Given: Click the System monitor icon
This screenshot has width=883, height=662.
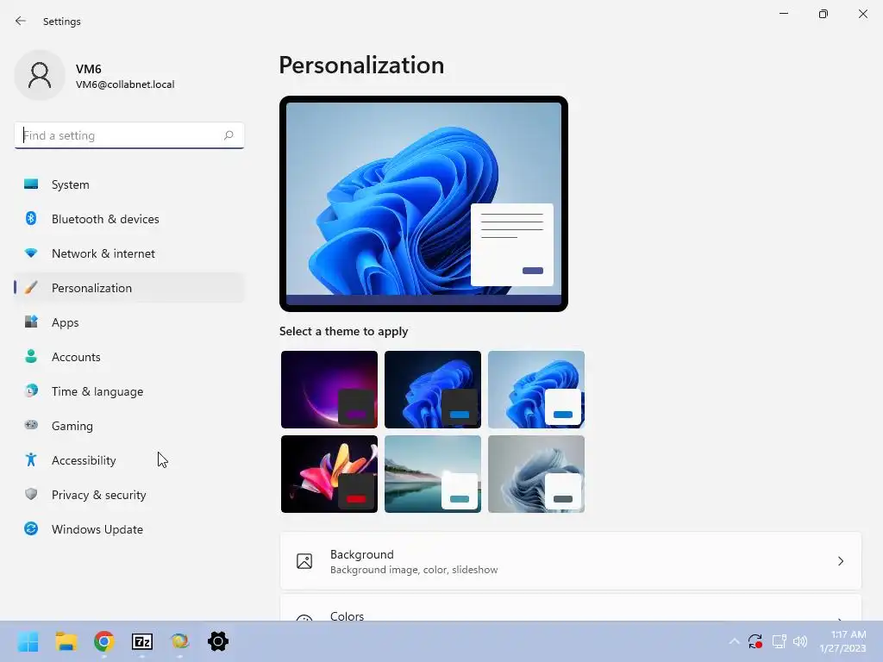Looking at the screenshot, I should (x=31, y=184).
